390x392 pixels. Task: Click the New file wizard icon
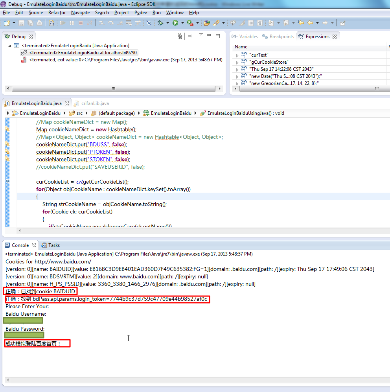click(7, 23)
